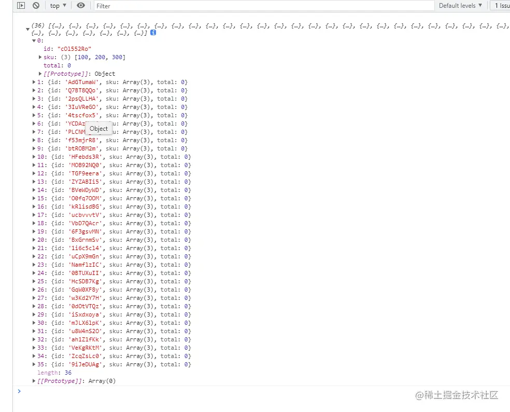Expand item 17 with id 'ucbvvvtV'

34,215
